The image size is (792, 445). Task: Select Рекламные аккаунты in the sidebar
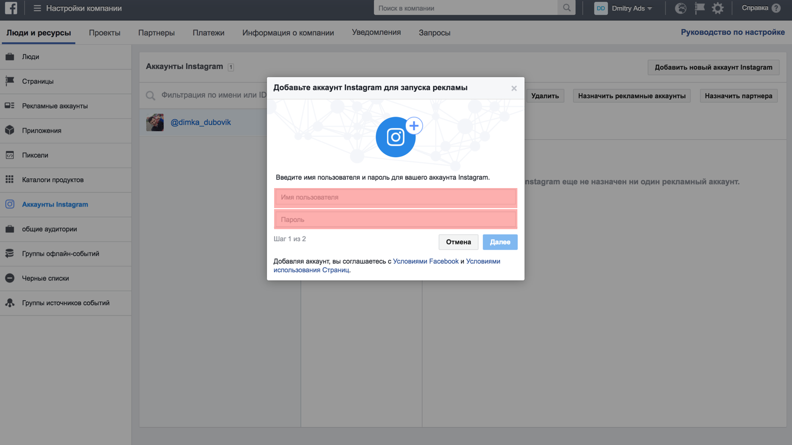66,106
